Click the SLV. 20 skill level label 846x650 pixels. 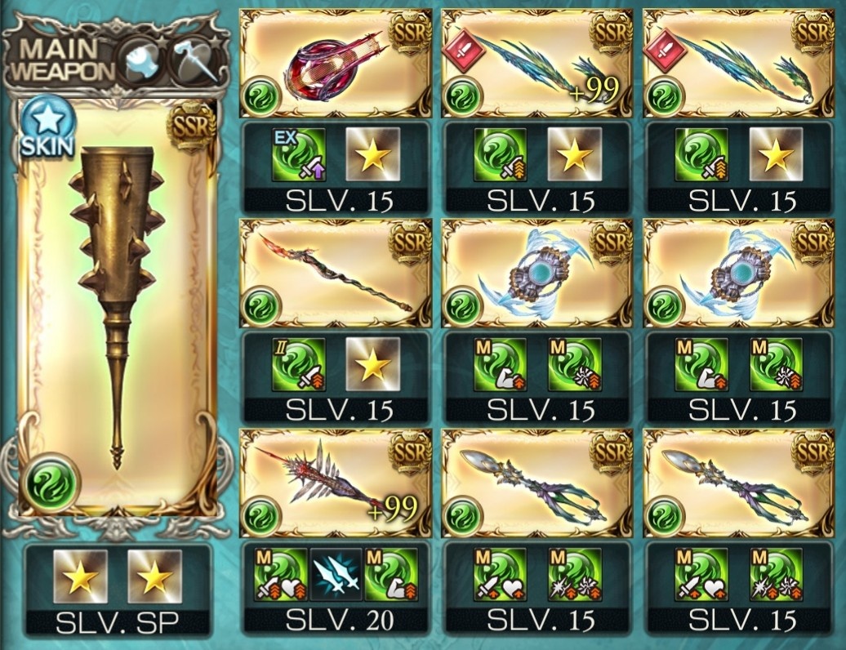(339, 621)
